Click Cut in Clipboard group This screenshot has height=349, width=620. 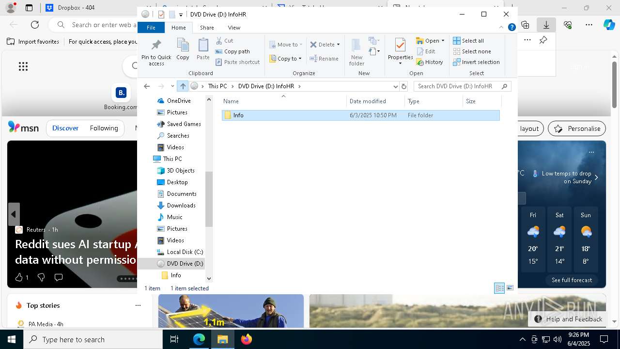[x=224, y=41]
